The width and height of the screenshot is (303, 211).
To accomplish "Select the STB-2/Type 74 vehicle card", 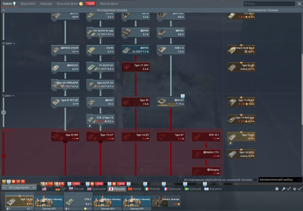I will (x=100, y=119).
